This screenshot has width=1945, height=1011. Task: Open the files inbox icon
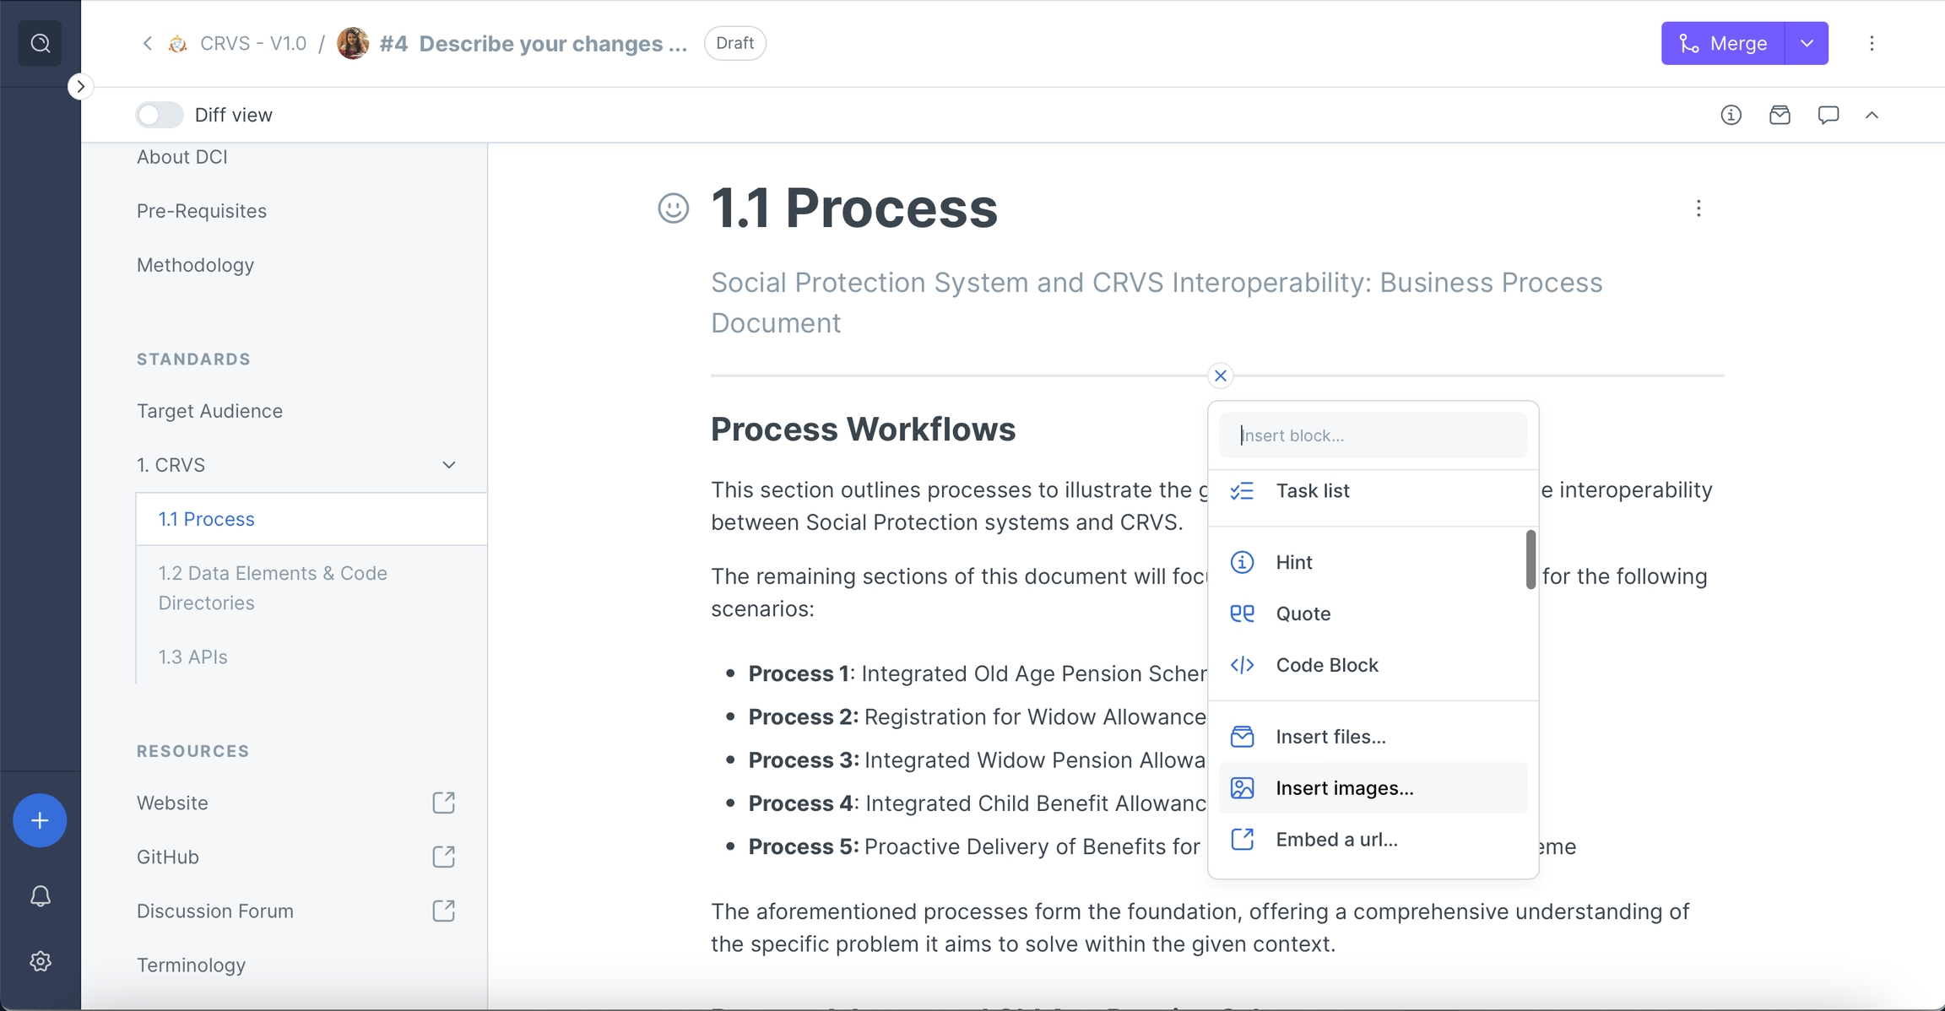pyautogui.click(x=1780, y=115)
